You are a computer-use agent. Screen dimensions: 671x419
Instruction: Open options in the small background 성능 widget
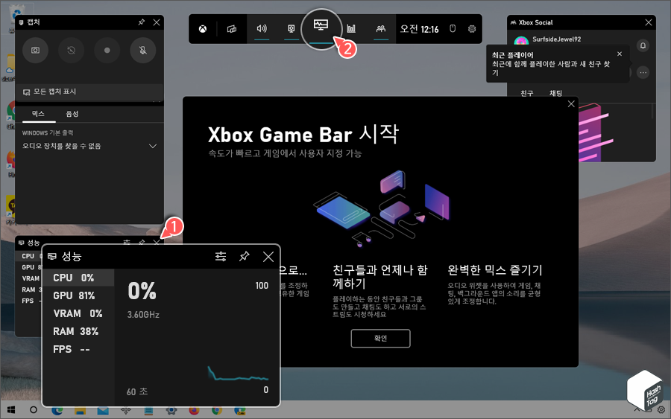[x=127, y=242]
